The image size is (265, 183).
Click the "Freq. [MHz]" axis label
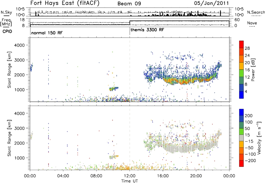(6, 22)
